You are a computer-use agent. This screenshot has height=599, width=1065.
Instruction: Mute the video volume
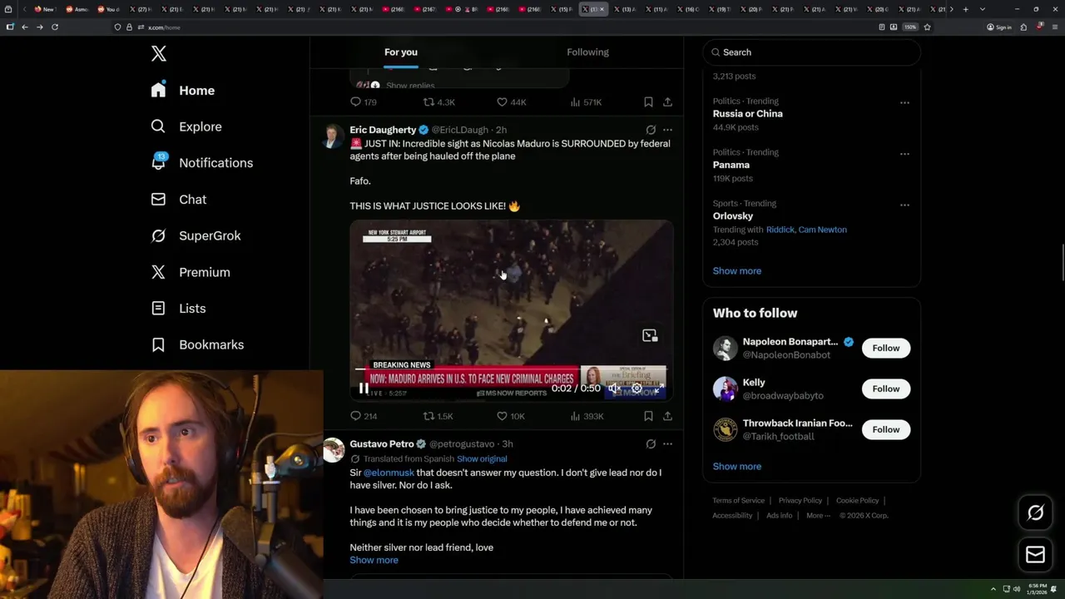click(614, 389)
